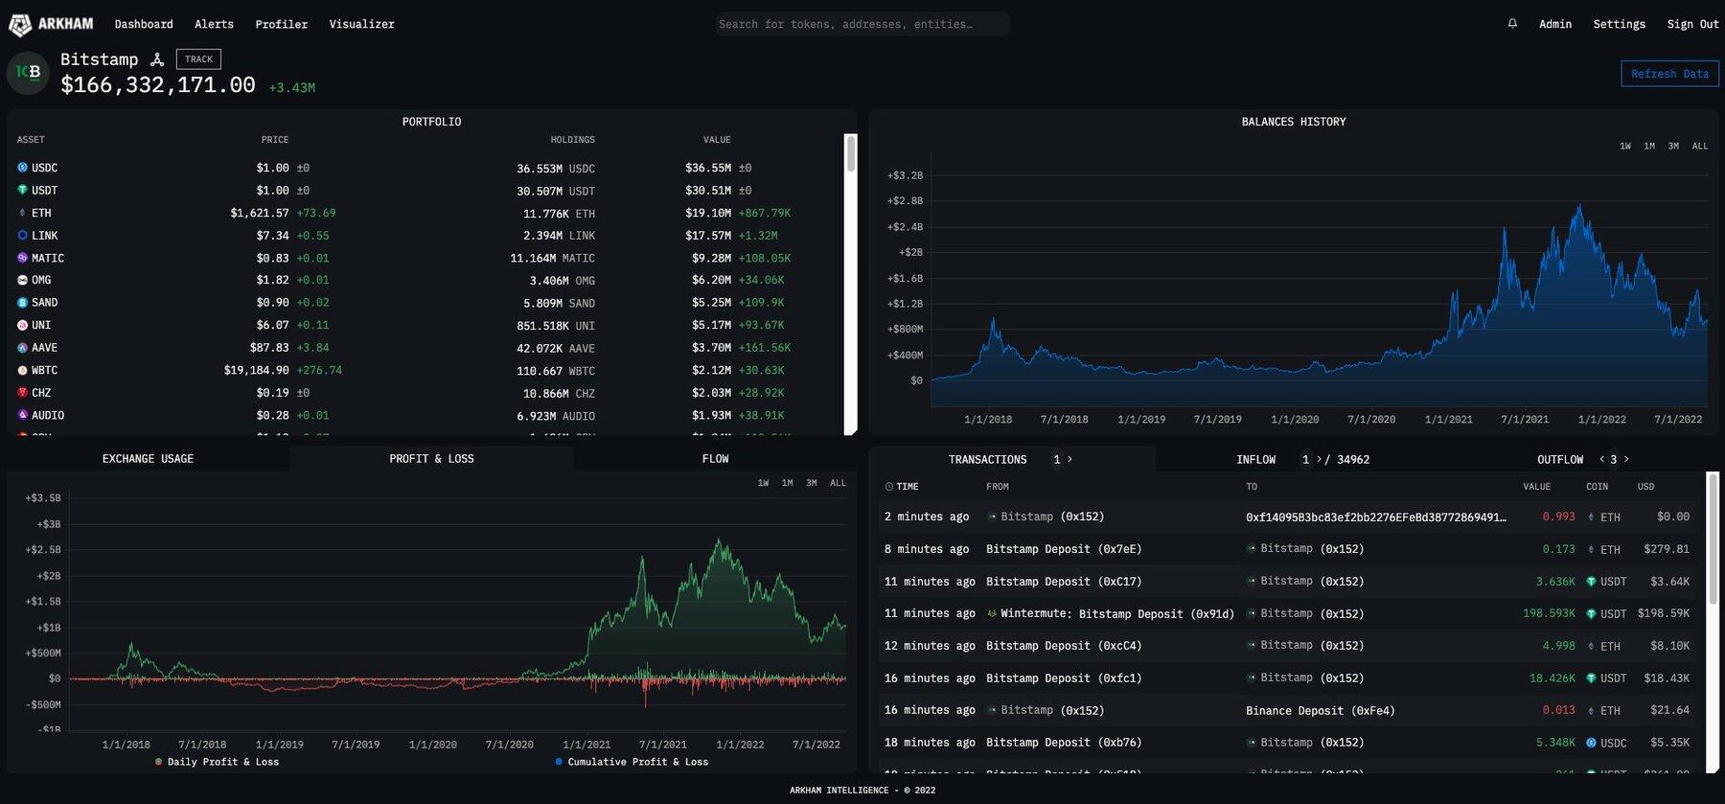1725x804 pixels.
Task: Advance Inflow page with right chevron
Action: coord(1319,459)
